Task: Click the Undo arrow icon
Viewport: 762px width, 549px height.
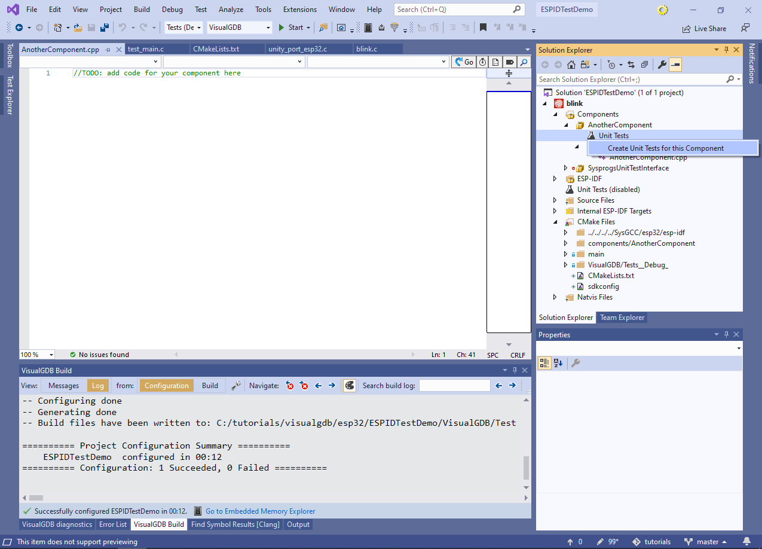Action: pos(122,28)
